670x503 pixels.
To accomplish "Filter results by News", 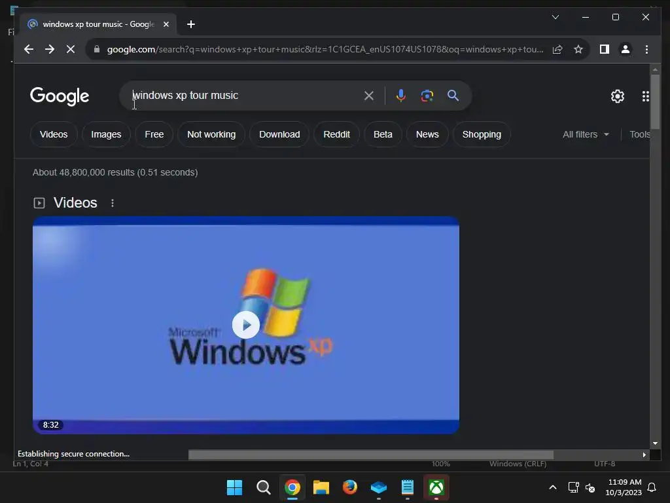I will 427,134.
